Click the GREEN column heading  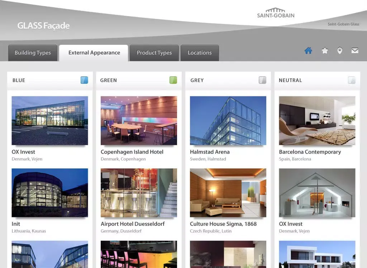[108, 80]
